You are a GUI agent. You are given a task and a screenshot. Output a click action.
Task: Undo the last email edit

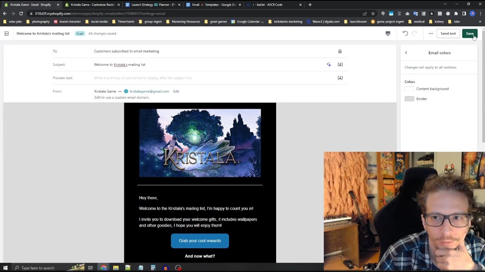point(405,34)
